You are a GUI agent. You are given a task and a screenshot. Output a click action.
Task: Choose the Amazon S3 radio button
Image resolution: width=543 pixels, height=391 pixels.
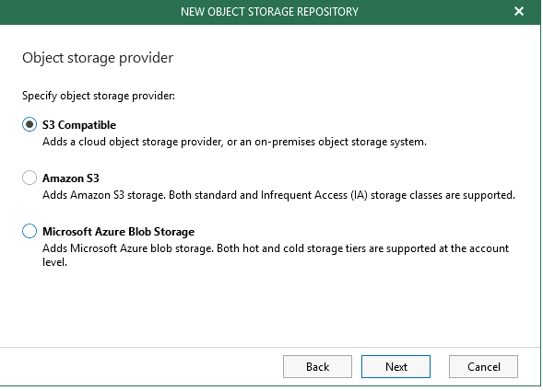30,178
